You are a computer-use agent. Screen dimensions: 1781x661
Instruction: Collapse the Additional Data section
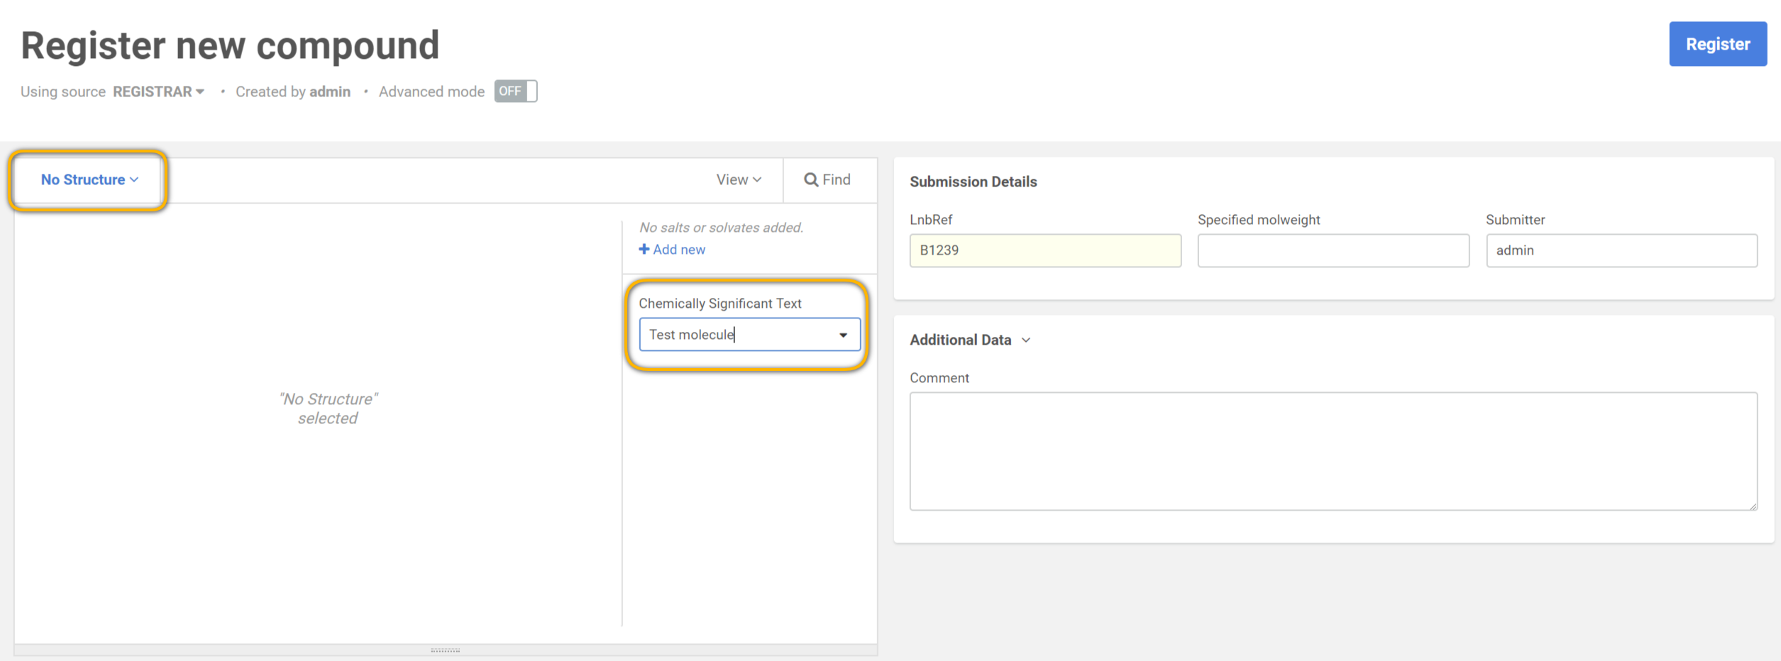[1025, 340]
